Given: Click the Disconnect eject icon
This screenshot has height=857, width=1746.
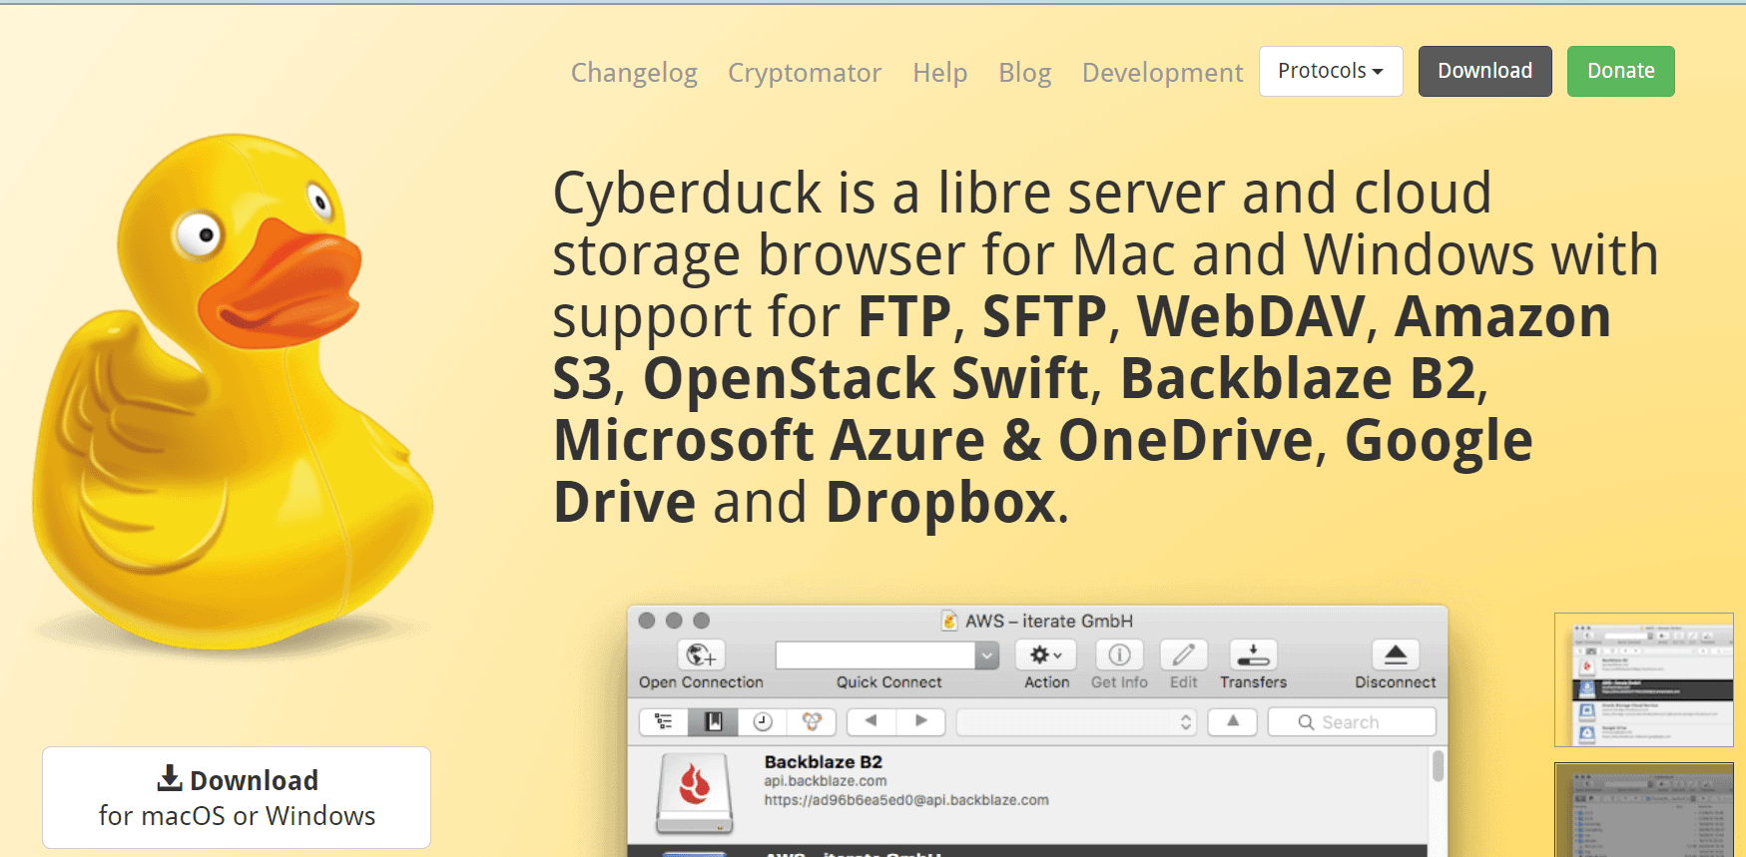Looking at the screenshot, I should click(x=1396, y=655).
